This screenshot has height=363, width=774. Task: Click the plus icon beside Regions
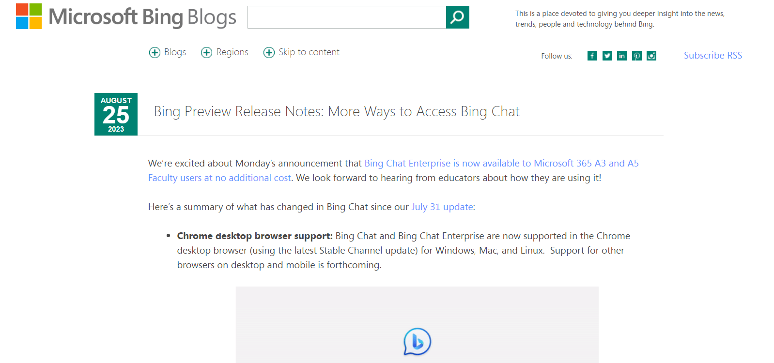click(x=207, y=52)
